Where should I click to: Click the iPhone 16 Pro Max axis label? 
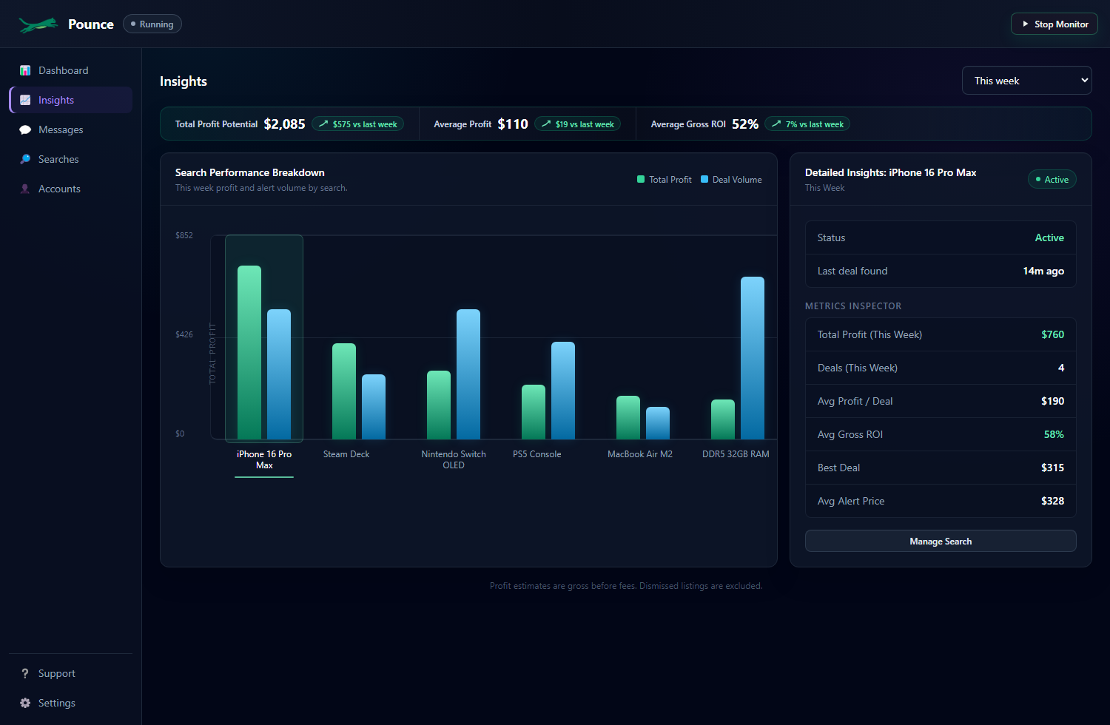tap(264, 459)
